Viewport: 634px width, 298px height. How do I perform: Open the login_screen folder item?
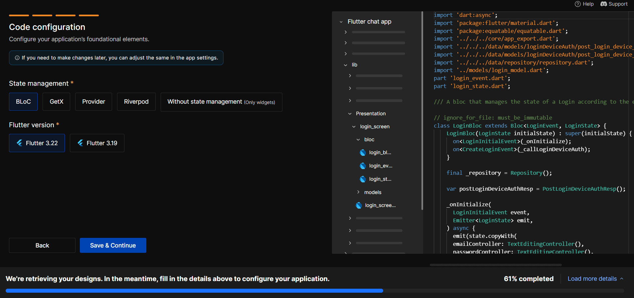375,127
